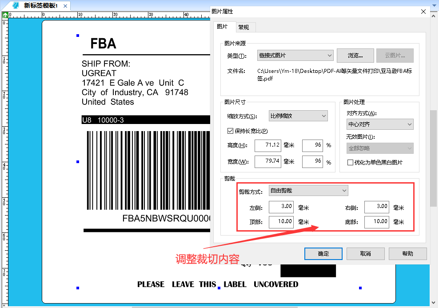Click the green origin arrow at ruler corner
The height and width of the screenshot is (308, 439).
coord(5,15)
